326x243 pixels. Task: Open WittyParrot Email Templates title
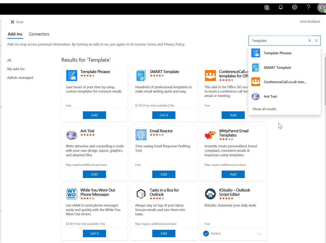tap(234, 133)
